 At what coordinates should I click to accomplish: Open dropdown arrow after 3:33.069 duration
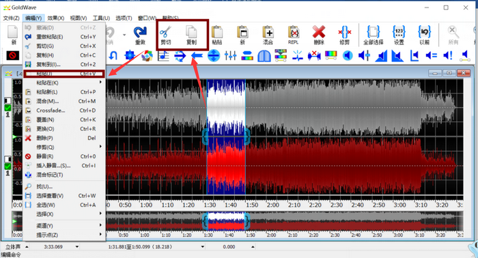tap(76, 246)
